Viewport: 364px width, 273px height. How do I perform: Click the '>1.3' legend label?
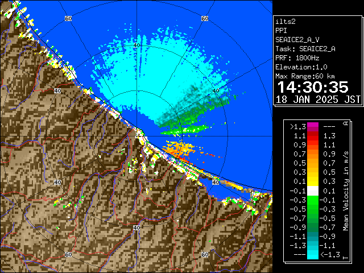pos(298,127)
